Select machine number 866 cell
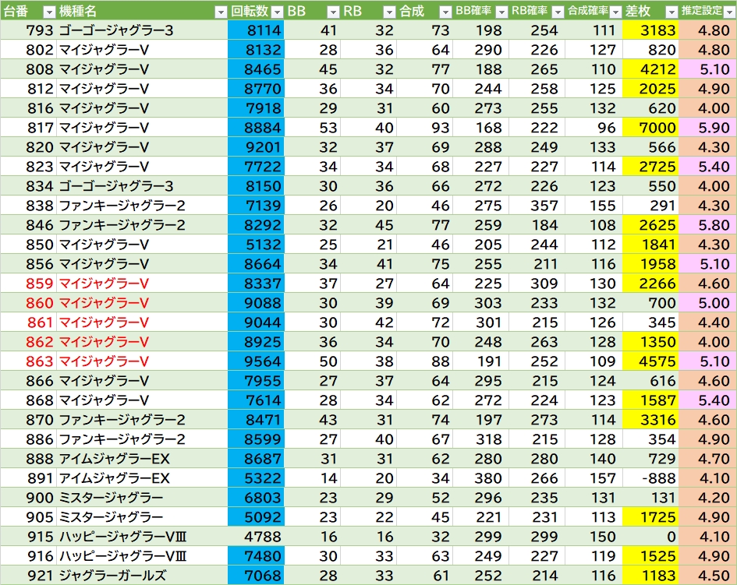Screen dimensions: 737x585 pyautogui.click(x=28, y=381)
